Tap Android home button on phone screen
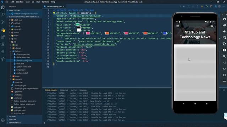Viewport: 227px width, 127px height. pos(195,104)
